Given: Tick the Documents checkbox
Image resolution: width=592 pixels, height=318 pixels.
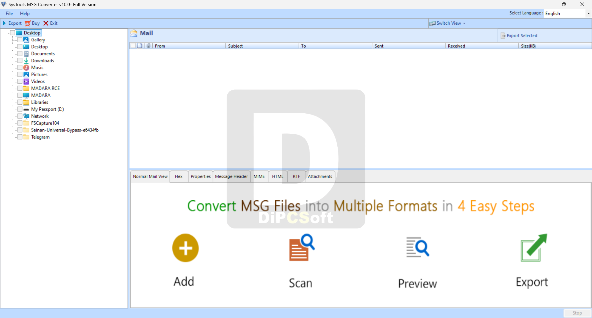Looking at the screenshot, I should (20, 54).
